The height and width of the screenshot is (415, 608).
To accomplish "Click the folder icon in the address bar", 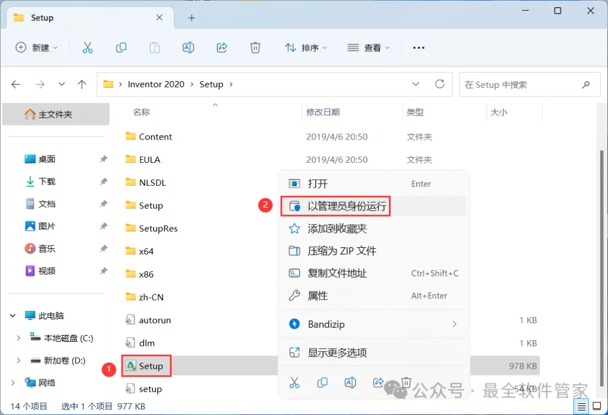I will [108, 84].
